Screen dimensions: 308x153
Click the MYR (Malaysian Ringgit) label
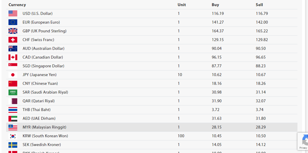click(x=44, y=127)
